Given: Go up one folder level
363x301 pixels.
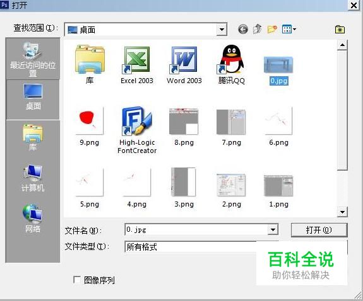Looking at the screenshot, I should (257, 29).
